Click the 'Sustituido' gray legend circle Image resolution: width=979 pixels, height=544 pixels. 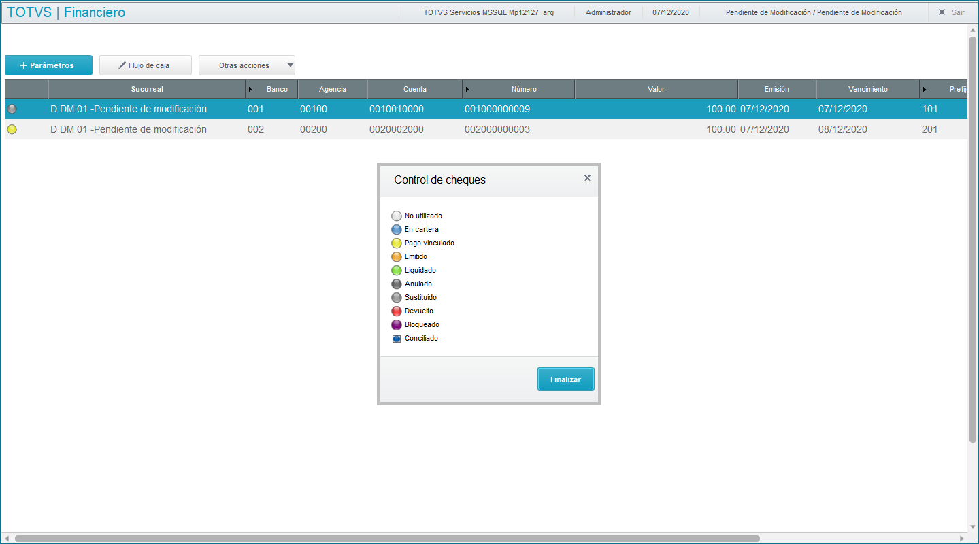click(397, 297)
